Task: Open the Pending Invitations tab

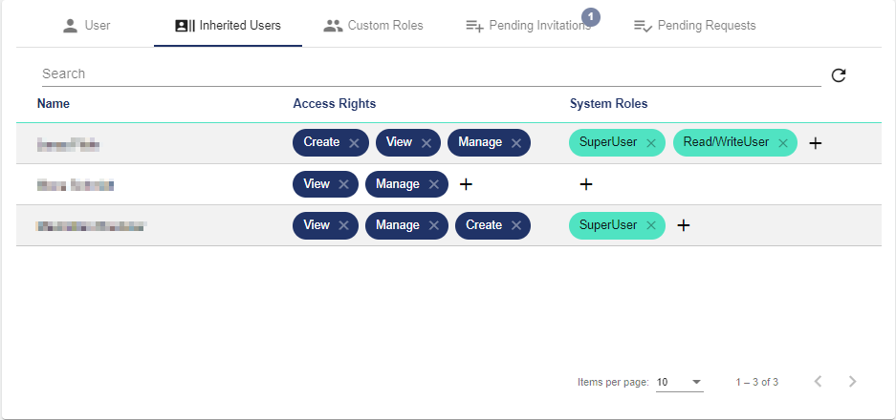Action: tap(528, 25)
